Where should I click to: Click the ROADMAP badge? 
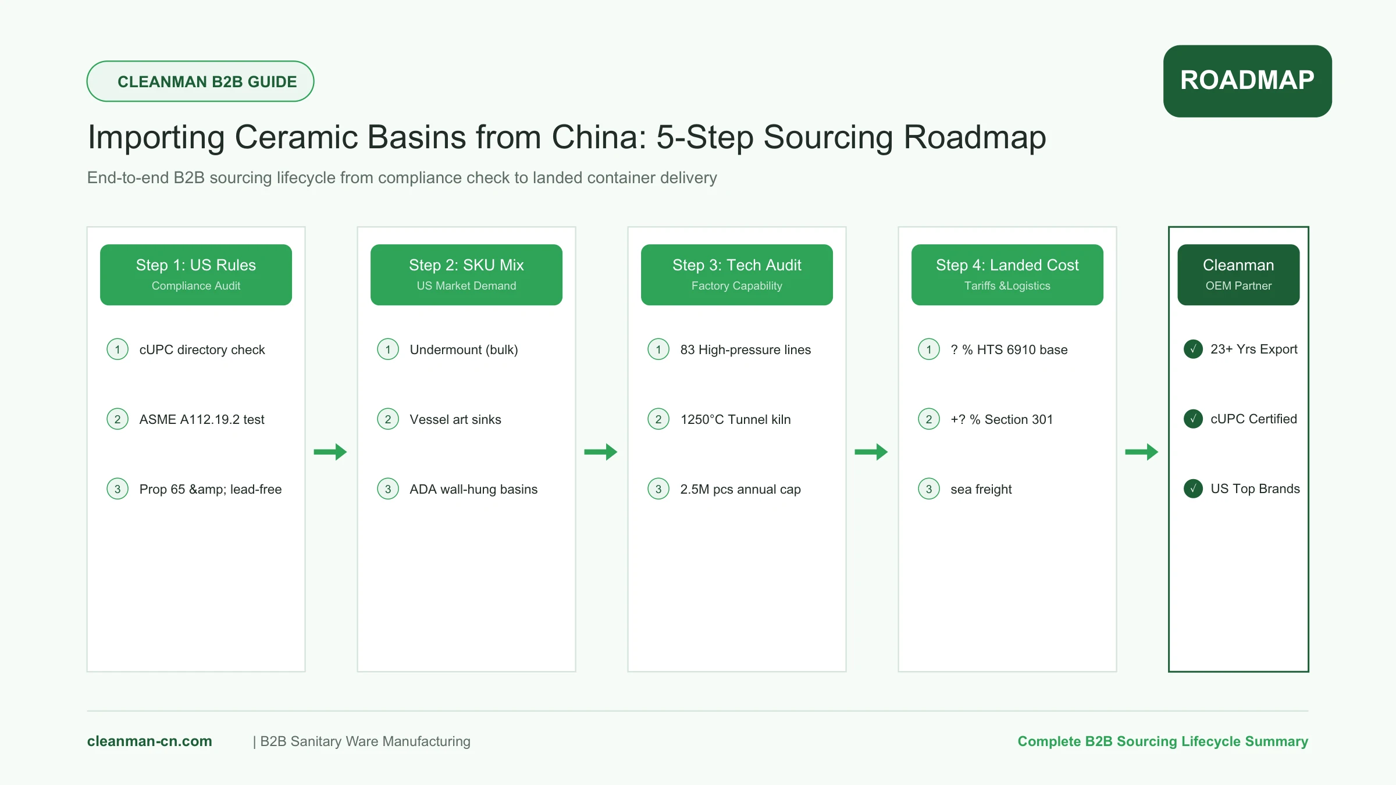click(1247, 81)
